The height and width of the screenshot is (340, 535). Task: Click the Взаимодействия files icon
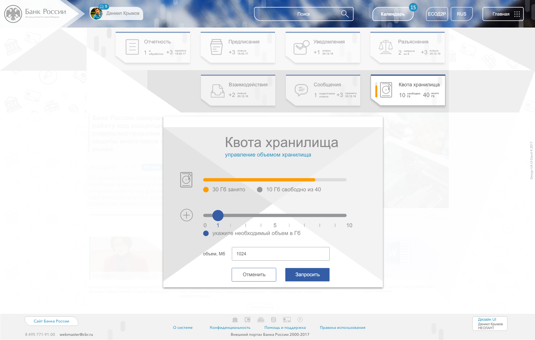[x=218, y=90]
